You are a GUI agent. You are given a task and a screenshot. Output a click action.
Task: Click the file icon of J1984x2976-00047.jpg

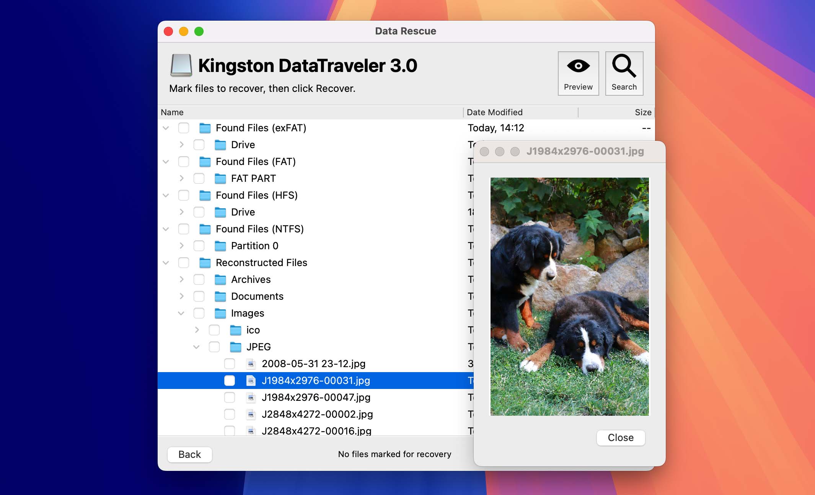pos(251,397)
